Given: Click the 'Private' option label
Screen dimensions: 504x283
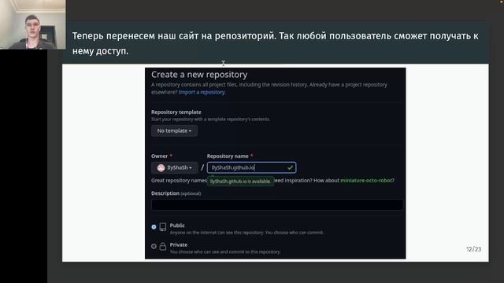Looking at the screenshot, I should coord(179,244).
